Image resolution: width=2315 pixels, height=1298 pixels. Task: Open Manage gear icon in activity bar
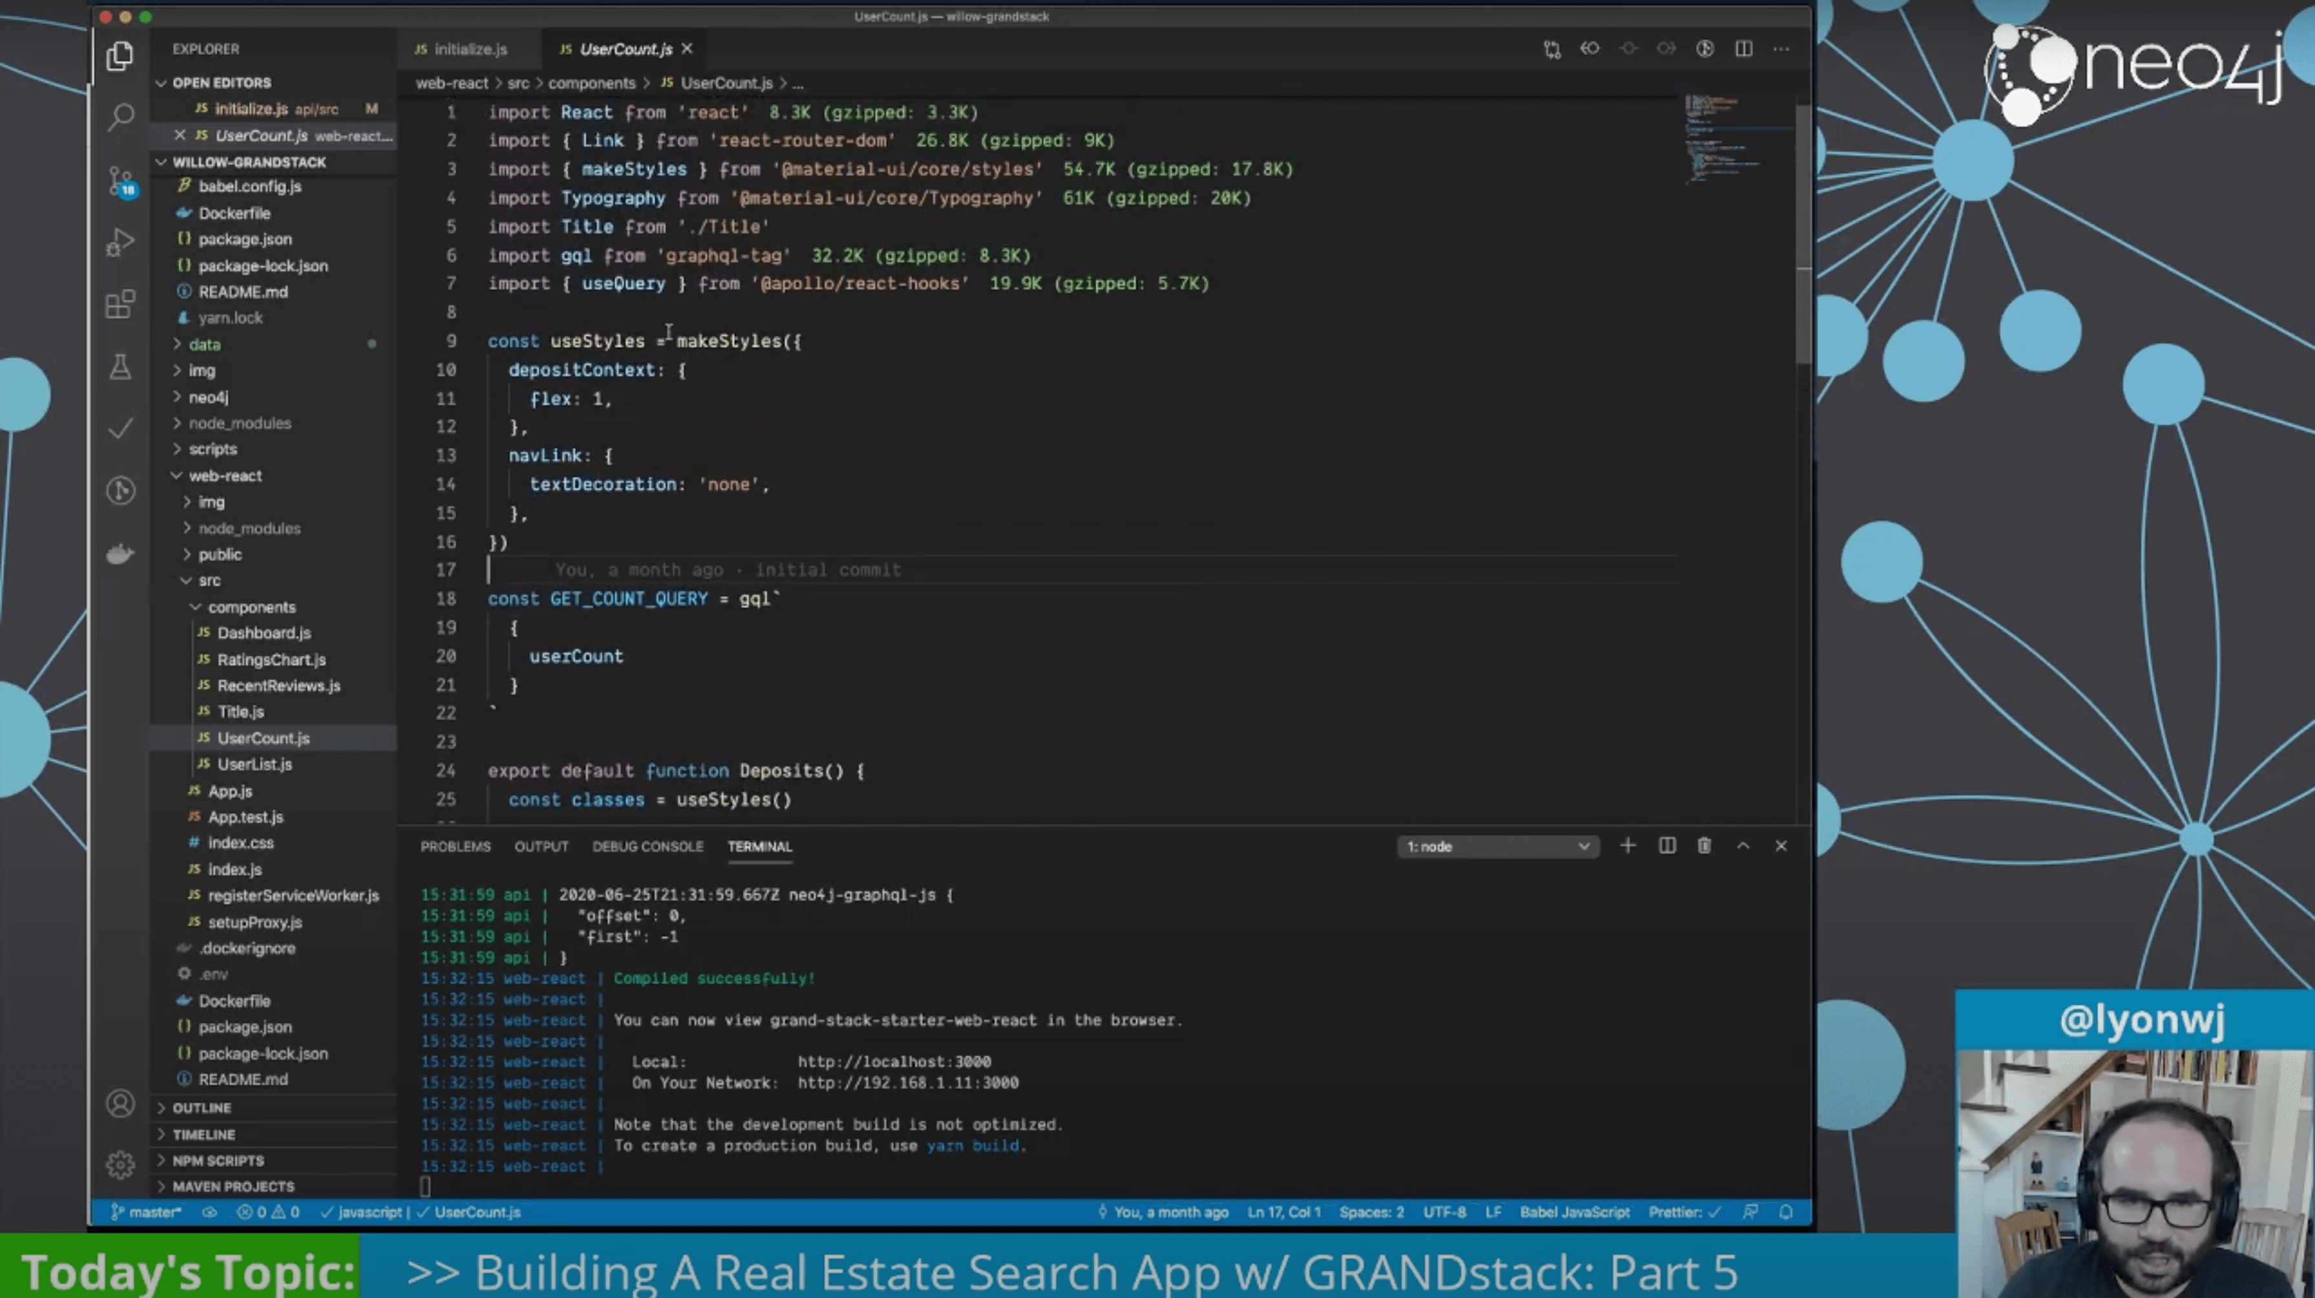120,1164
